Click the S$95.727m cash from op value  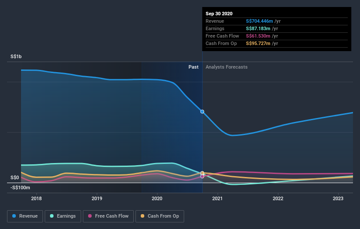[x=258, y=43]
